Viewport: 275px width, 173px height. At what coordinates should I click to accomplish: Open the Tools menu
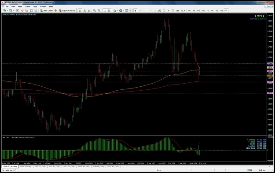35,6
